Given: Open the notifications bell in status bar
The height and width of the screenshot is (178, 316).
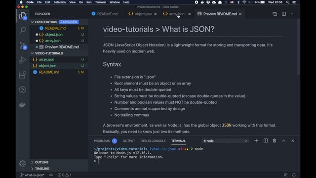Looking at the screenshot, I should [294, 175].
